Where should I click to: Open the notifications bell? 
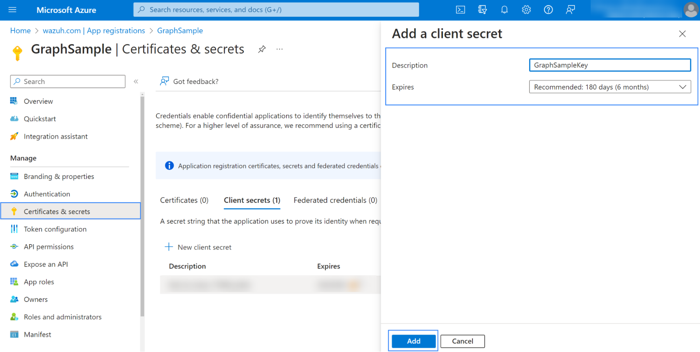[504, 10]
